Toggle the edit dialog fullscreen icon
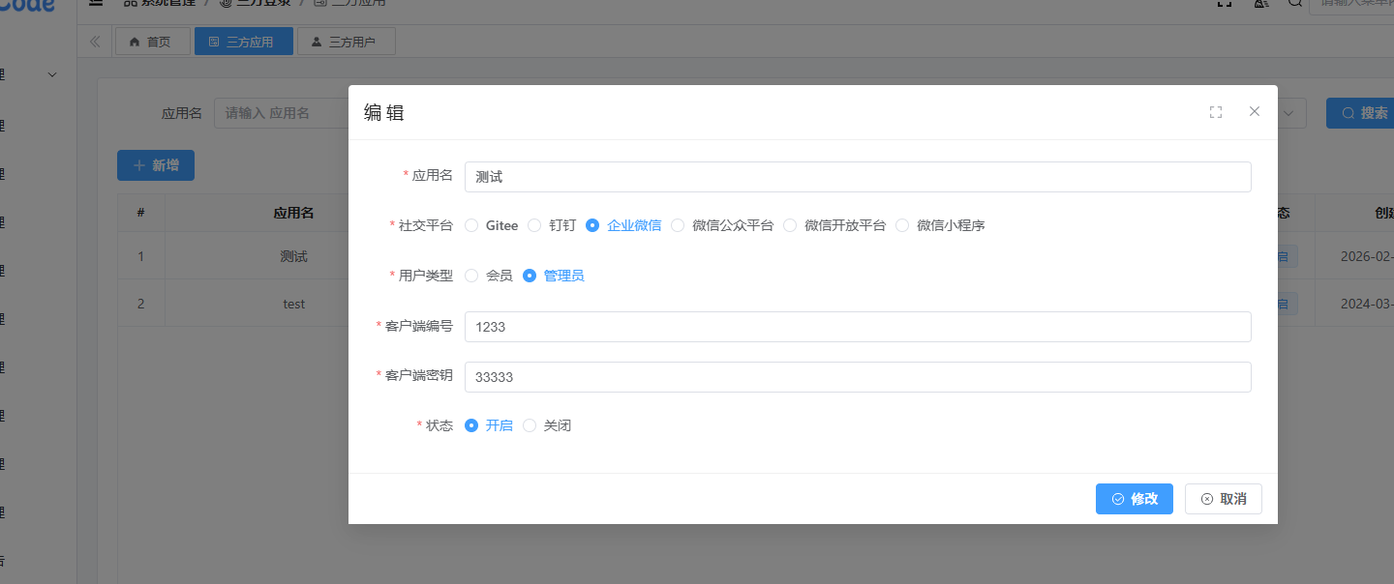Image resolution: width=1394 pixels, height=584 pixels. pos(1216,112)
